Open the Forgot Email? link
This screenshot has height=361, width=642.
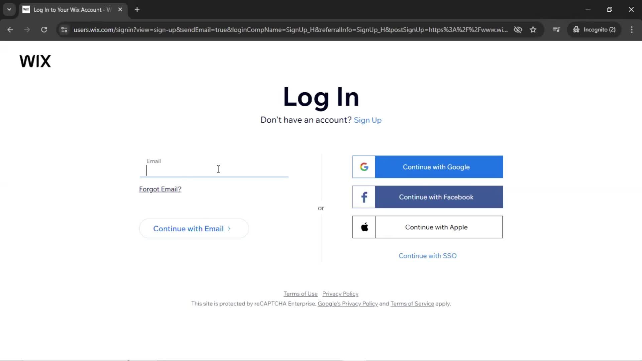point(160,189)
